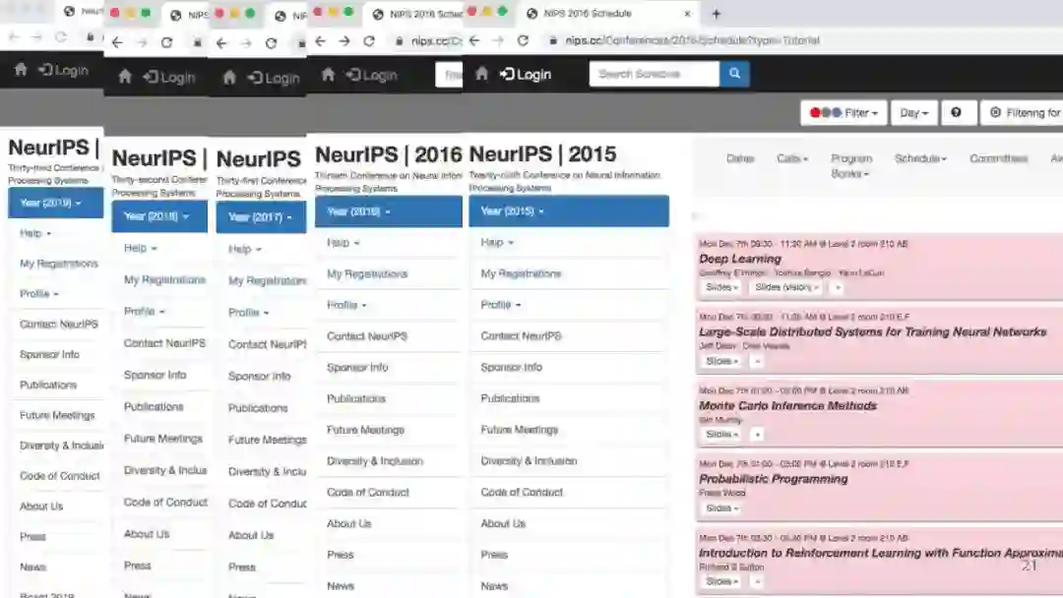This screenshot has height=598, width=1063.
Task: Click the home icon in the 2015 window
Action: [481, 73]
